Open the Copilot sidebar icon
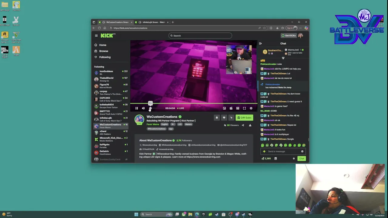This screenshot has height=218, width=388. coord(306,28)
